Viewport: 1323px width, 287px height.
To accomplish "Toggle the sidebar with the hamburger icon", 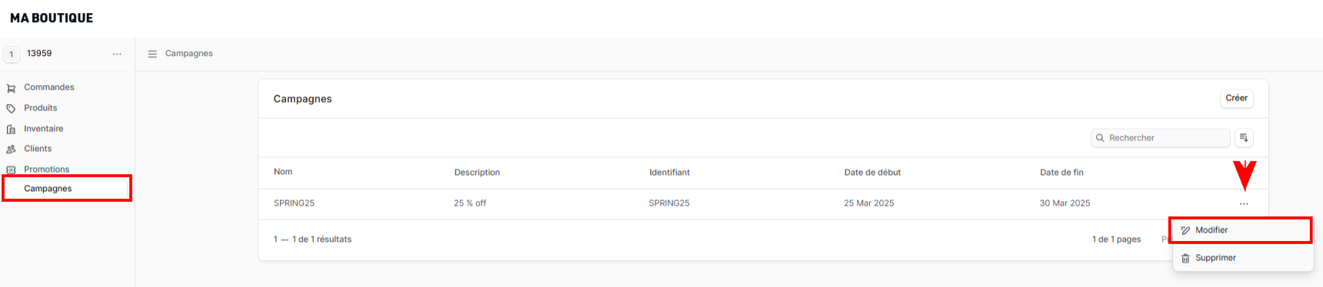I will pos(152,54).
